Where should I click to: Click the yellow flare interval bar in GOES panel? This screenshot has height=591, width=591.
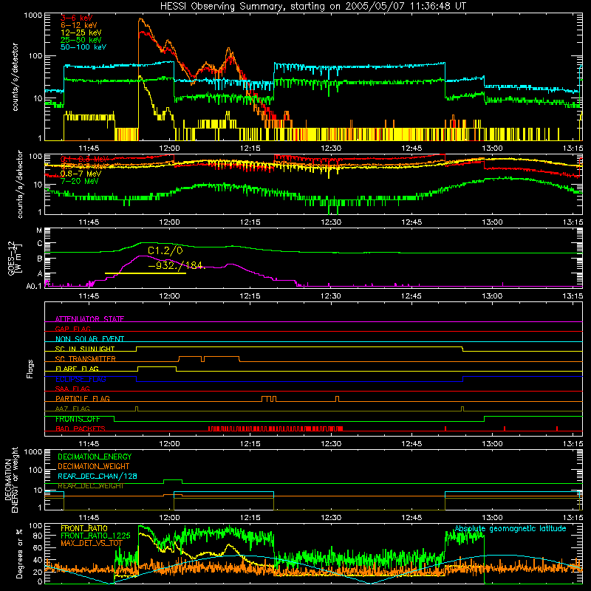[145, 273]
